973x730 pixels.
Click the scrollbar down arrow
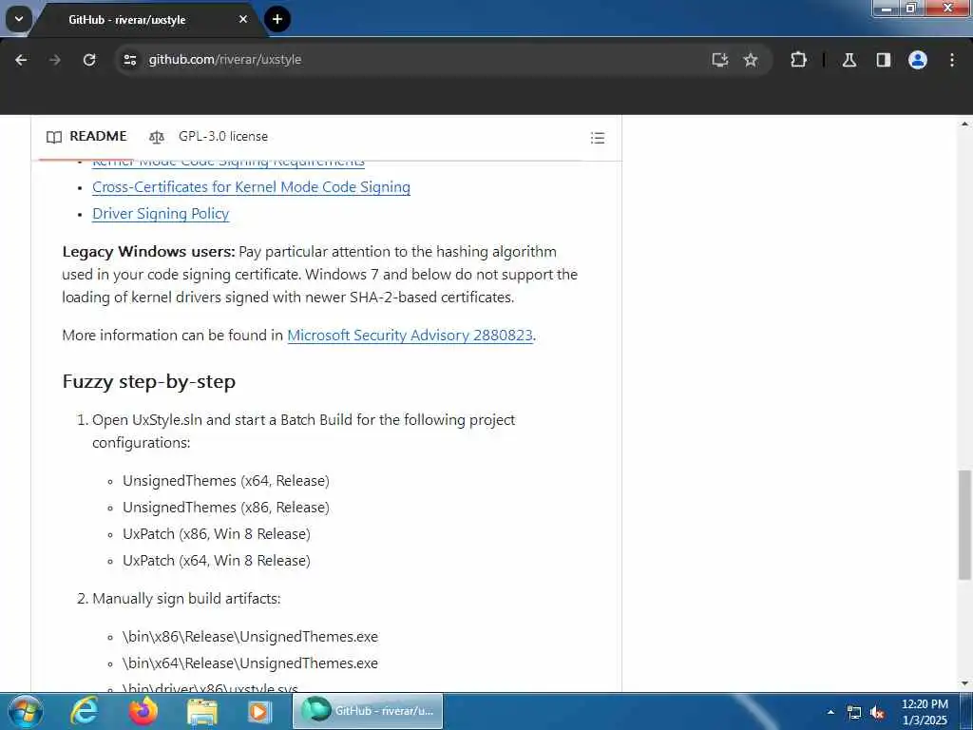pos(965,683)
